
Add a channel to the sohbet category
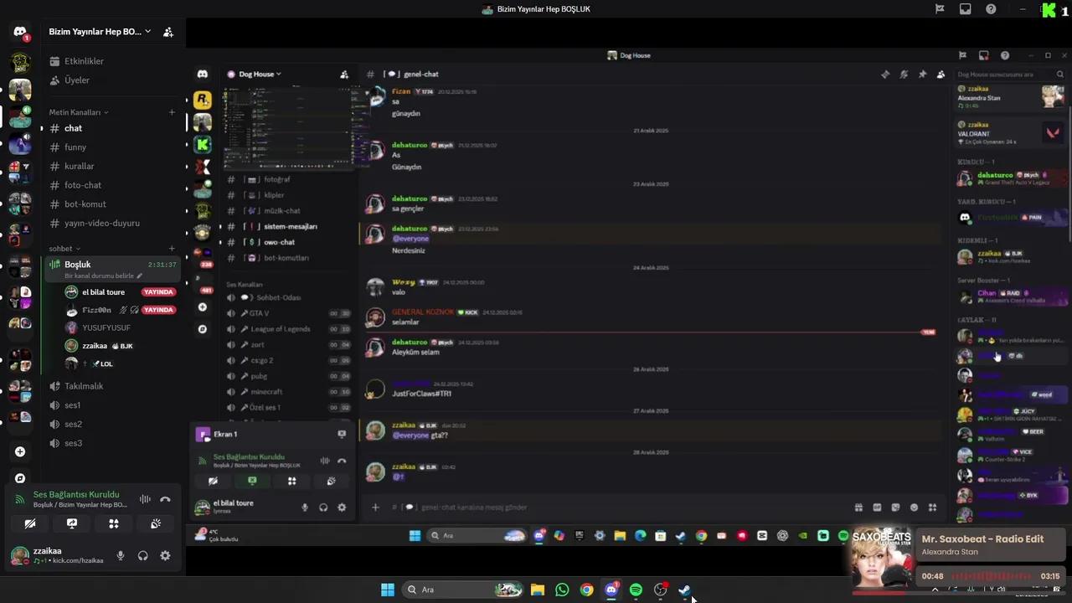[x=172, y=249]
